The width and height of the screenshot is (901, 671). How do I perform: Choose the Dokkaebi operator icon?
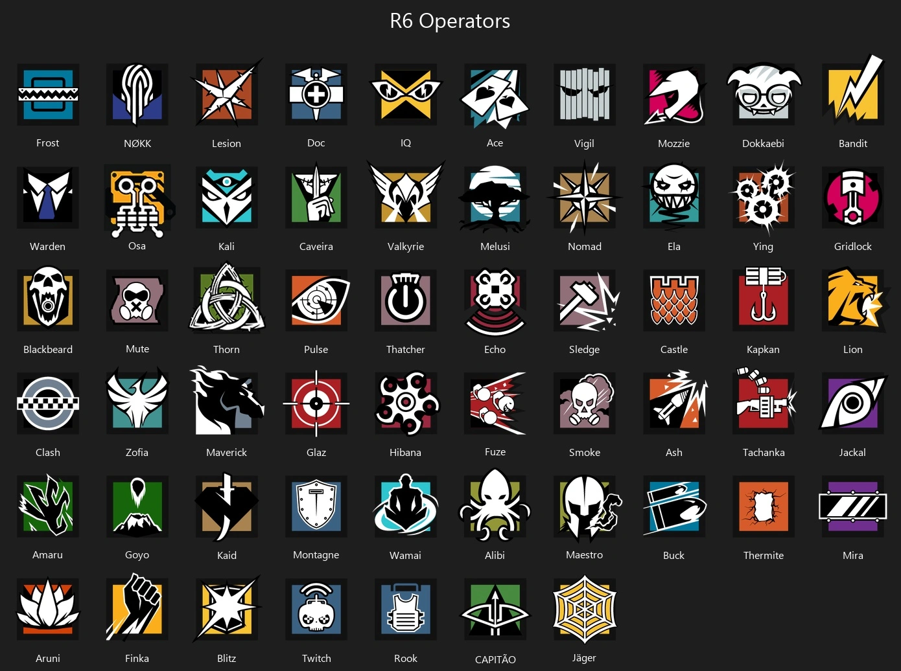click(x=764, y=95)
